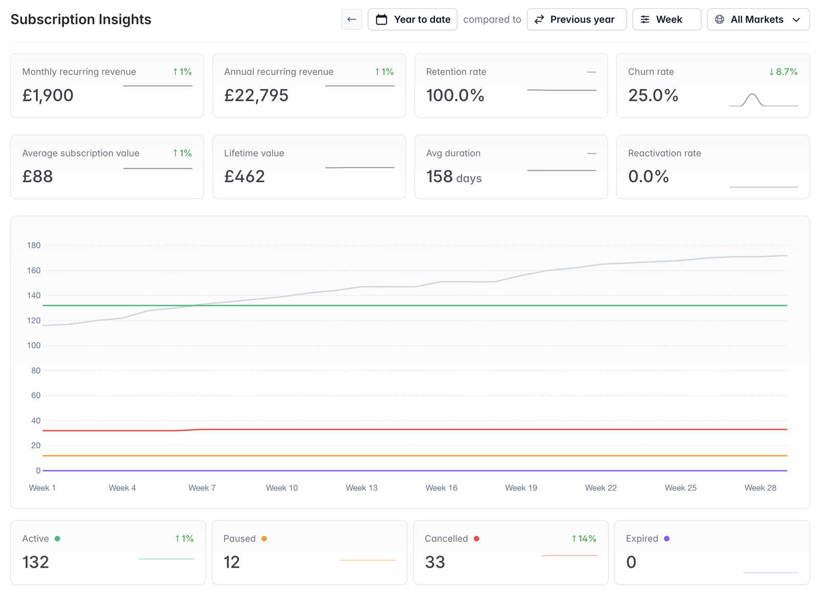Click the swap arrows icon beside Previous year
This screenshot has height=599, width=819.
point(539,19)
